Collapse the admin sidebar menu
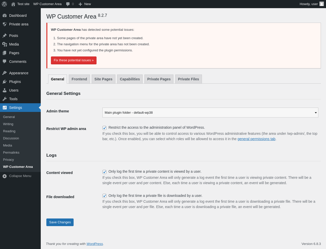This screenshot has height=249, width=326. 17,176
